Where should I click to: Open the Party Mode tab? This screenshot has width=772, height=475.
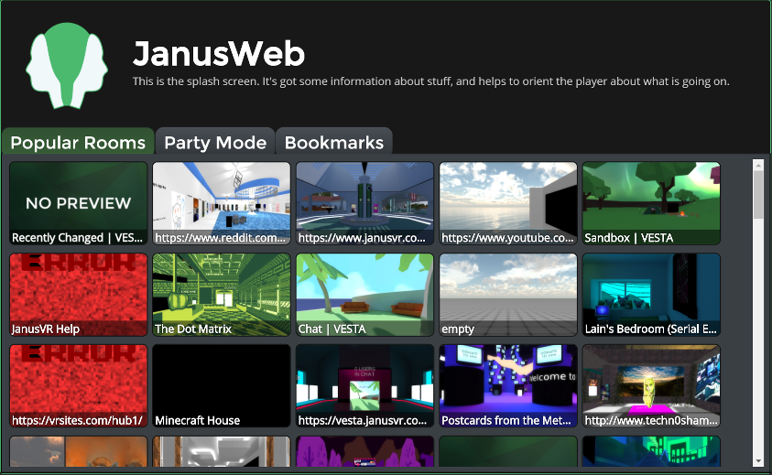pos(215,142)
